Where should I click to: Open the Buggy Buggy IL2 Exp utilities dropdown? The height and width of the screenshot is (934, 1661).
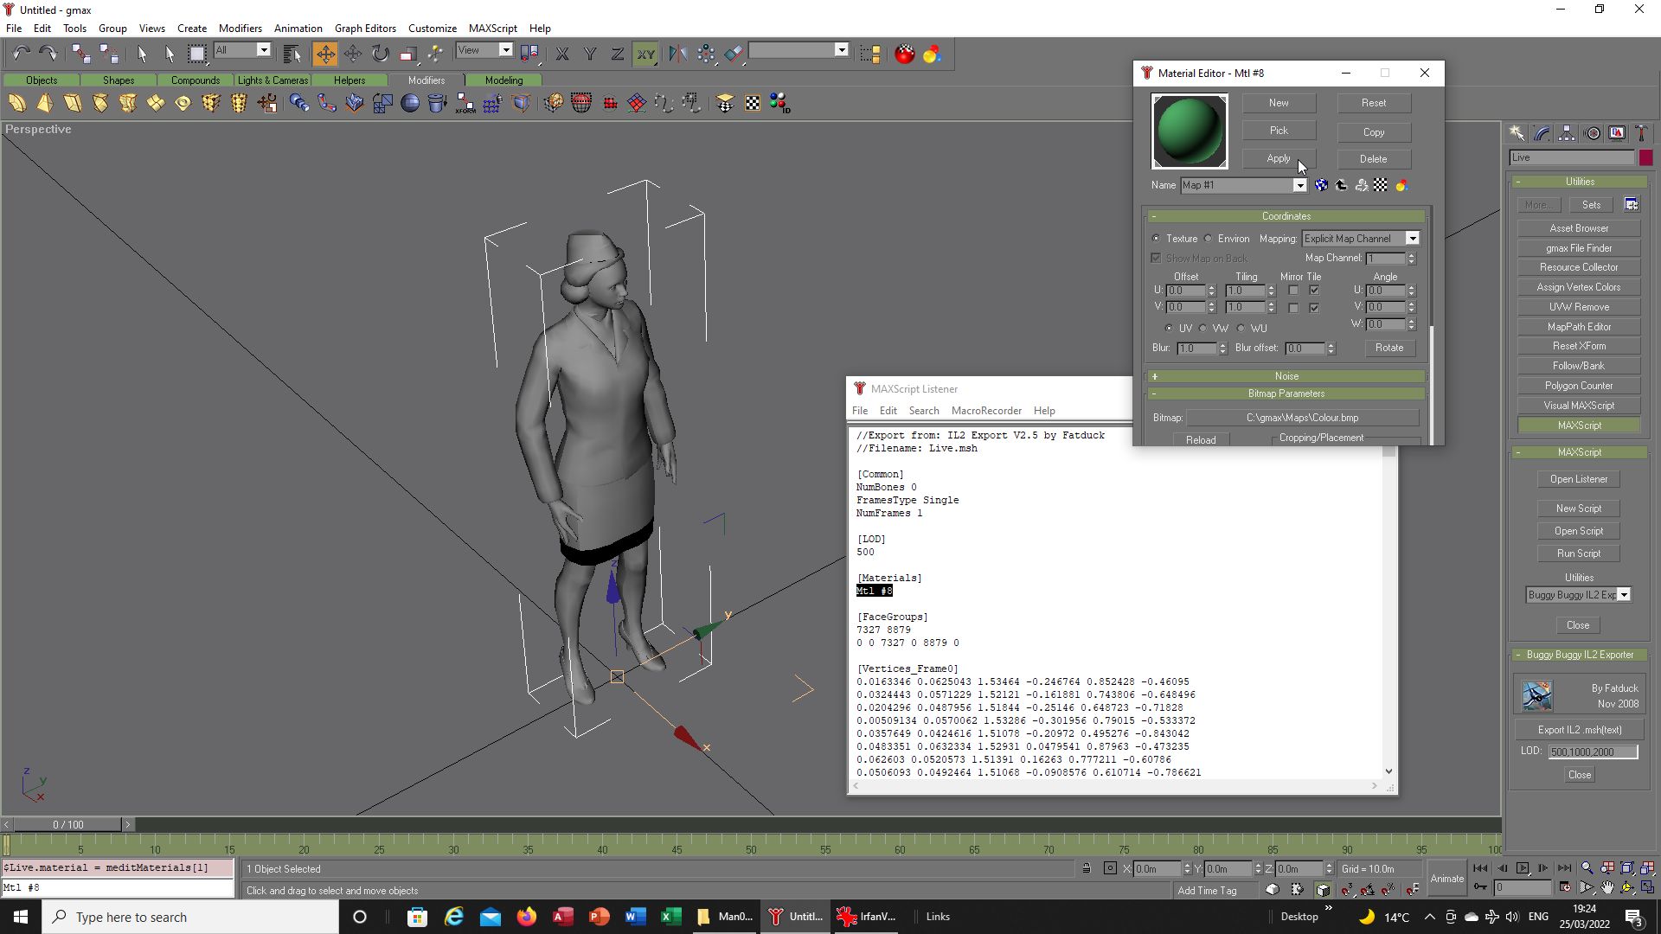(1578, 595)
